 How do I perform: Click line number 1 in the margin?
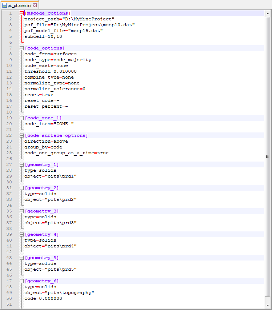[11, 13]
